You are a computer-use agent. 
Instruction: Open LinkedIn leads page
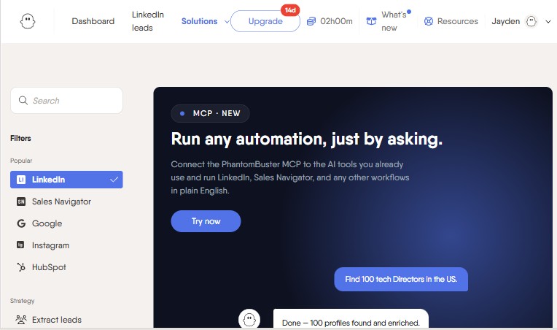pos(148,21)
